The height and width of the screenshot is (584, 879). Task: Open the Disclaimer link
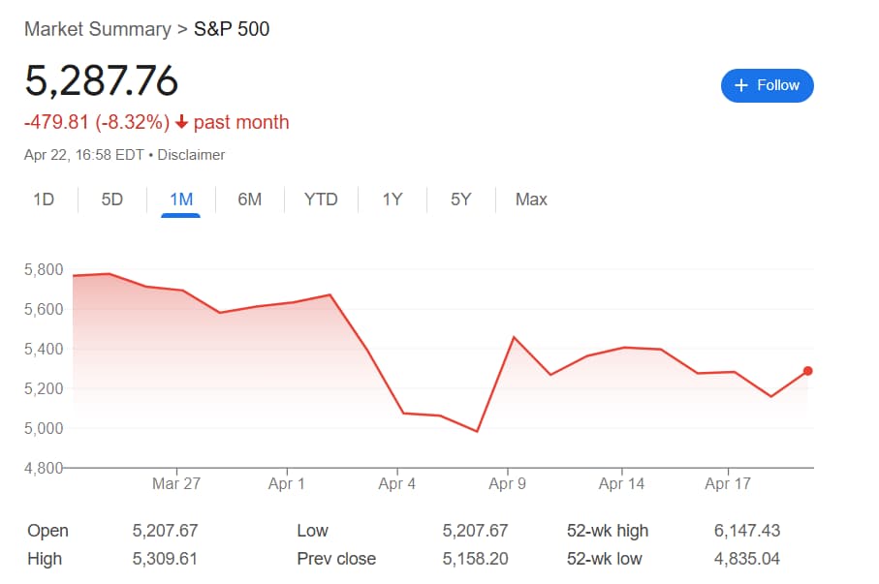pyautogui.click(x=191, y=155)
